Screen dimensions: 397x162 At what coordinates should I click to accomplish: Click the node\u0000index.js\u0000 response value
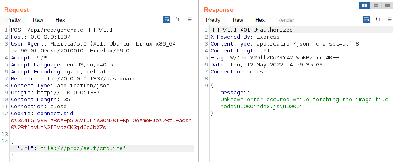click(x=261, y=106)
